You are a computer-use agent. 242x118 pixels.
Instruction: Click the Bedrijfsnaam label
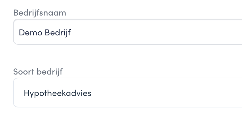[40, 12]
